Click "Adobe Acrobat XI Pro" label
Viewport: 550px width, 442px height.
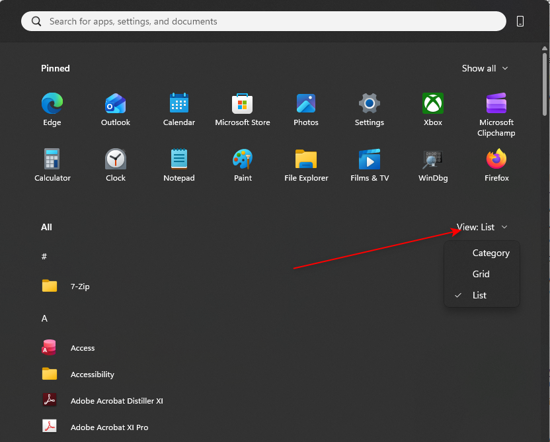pyautogui.click(x=110, y=427)
